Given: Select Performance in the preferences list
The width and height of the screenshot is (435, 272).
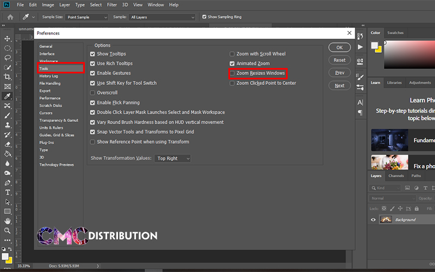Looking at the screenshot, I should coord(50,98).
